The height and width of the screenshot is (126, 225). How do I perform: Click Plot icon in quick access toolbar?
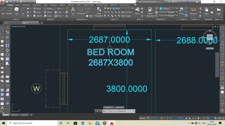[21, 2]
